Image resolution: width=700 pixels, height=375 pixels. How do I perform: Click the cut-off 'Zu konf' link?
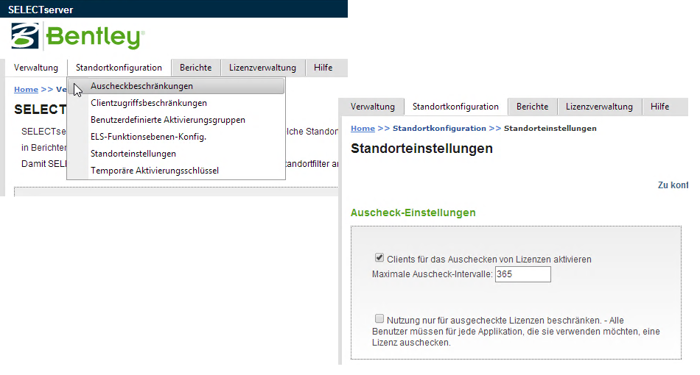(673, 185)
